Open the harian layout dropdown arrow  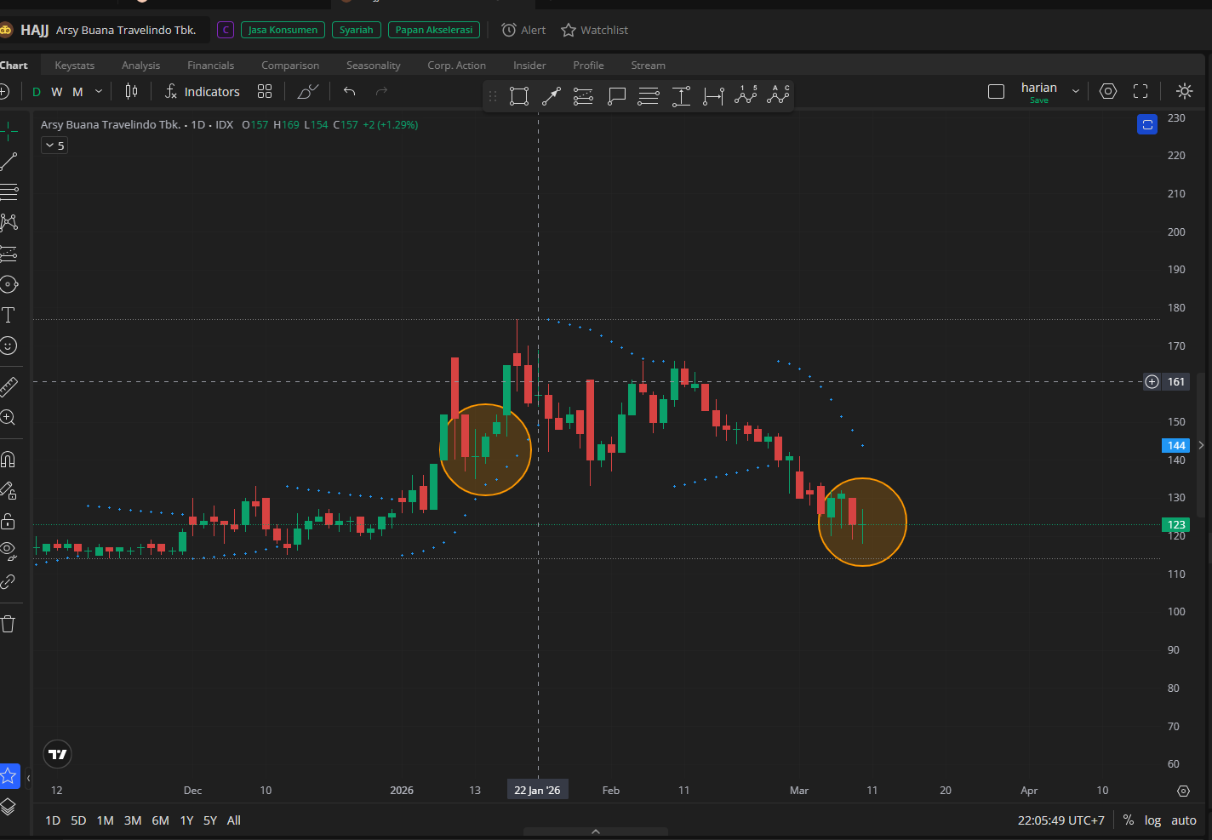(x=1076, y=91)
